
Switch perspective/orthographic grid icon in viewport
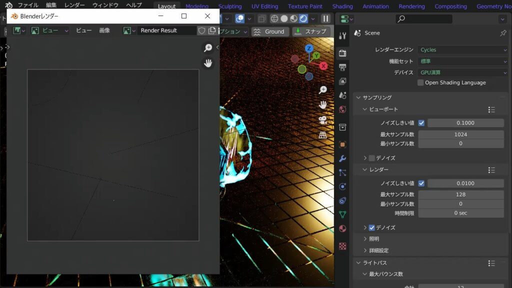point(322,135)
